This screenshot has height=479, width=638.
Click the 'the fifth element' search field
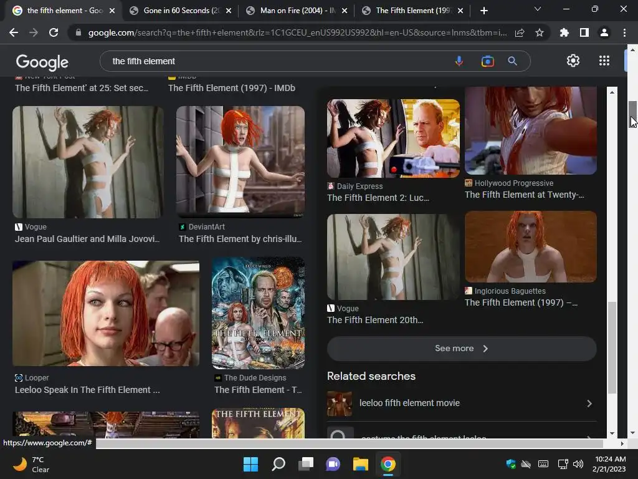point(281,61)
